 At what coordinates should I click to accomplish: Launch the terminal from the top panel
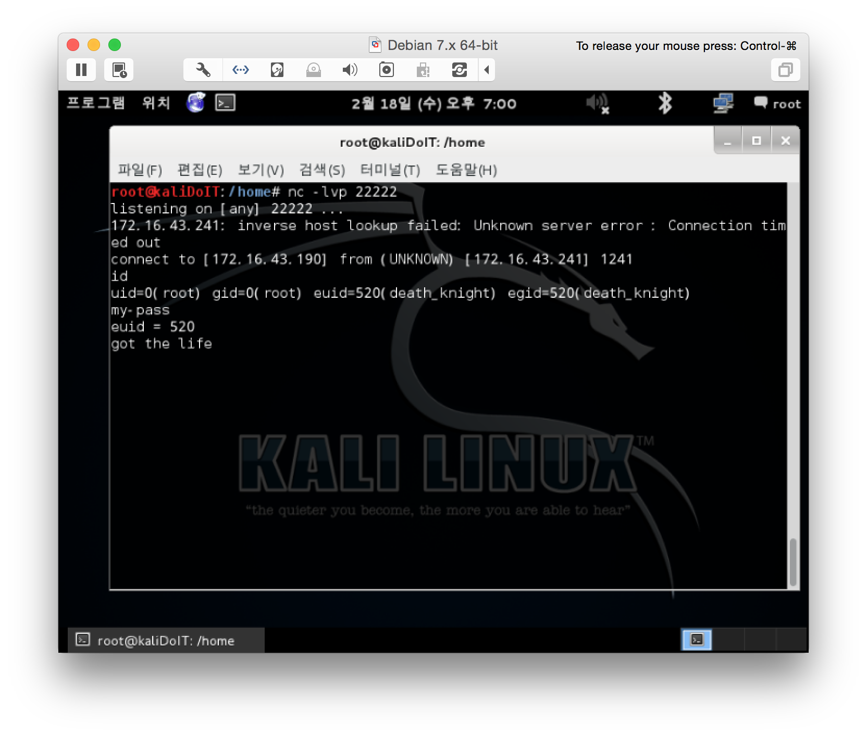(x=225, y=103)
